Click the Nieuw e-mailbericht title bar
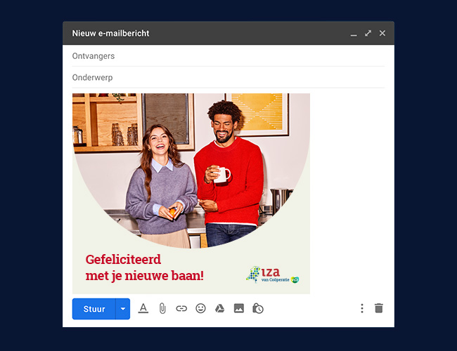Screen dimensions: 457x351 click(211, 33)
